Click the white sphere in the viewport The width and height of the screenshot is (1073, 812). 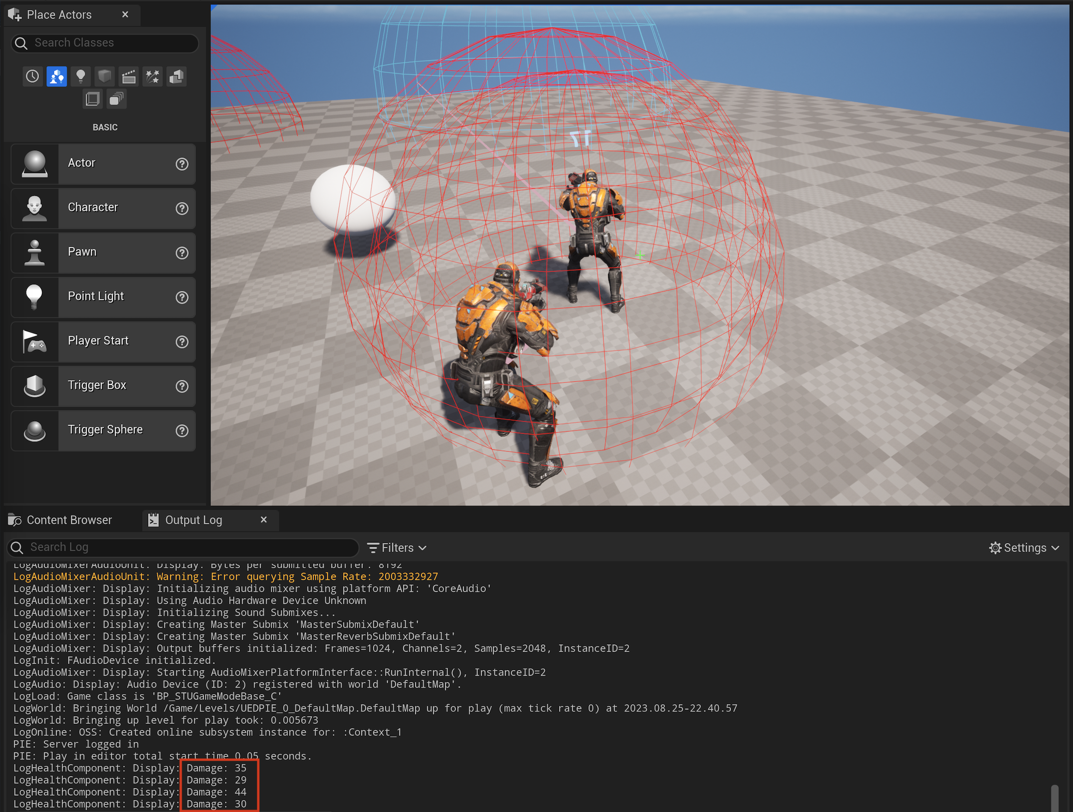click(352, 199)
